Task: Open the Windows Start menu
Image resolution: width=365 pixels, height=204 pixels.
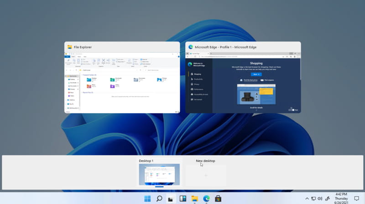Action: click(147, 199)
